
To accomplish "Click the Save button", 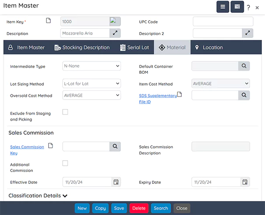I will point(119,208).
